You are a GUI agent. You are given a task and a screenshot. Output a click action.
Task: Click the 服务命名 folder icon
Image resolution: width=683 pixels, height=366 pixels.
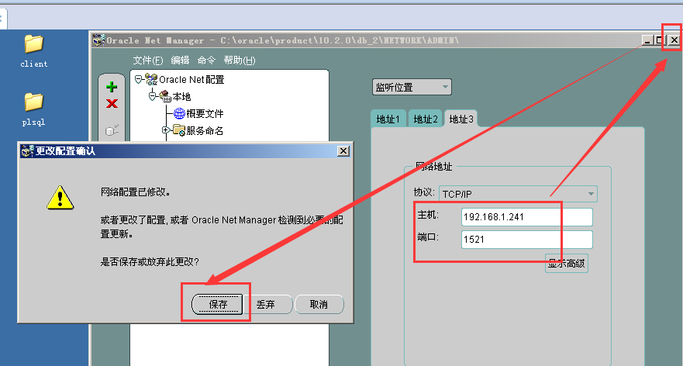pos(179,130)
